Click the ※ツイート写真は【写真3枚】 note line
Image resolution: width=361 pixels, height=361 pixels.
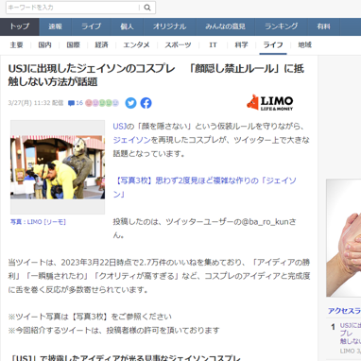coord(90,317)
